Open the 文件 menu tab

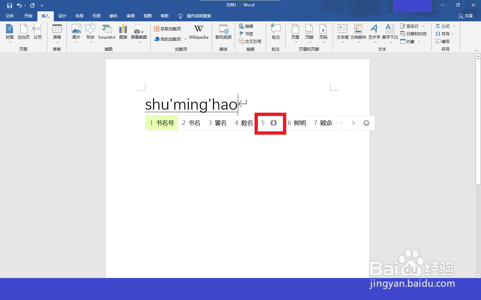point(10,16)
